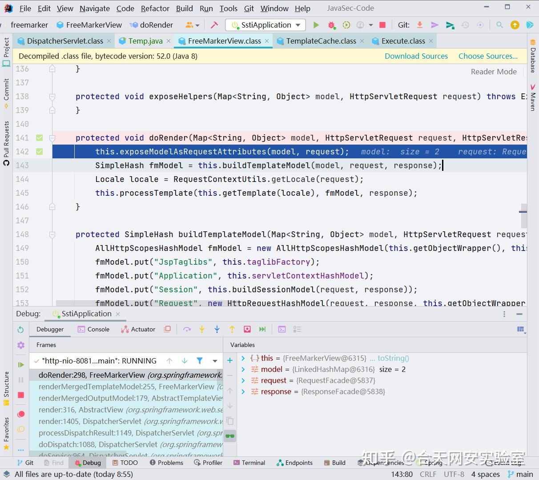Switch to Temp.java tab
This screenshot has height=480, width=539.
tap(145, 41)
